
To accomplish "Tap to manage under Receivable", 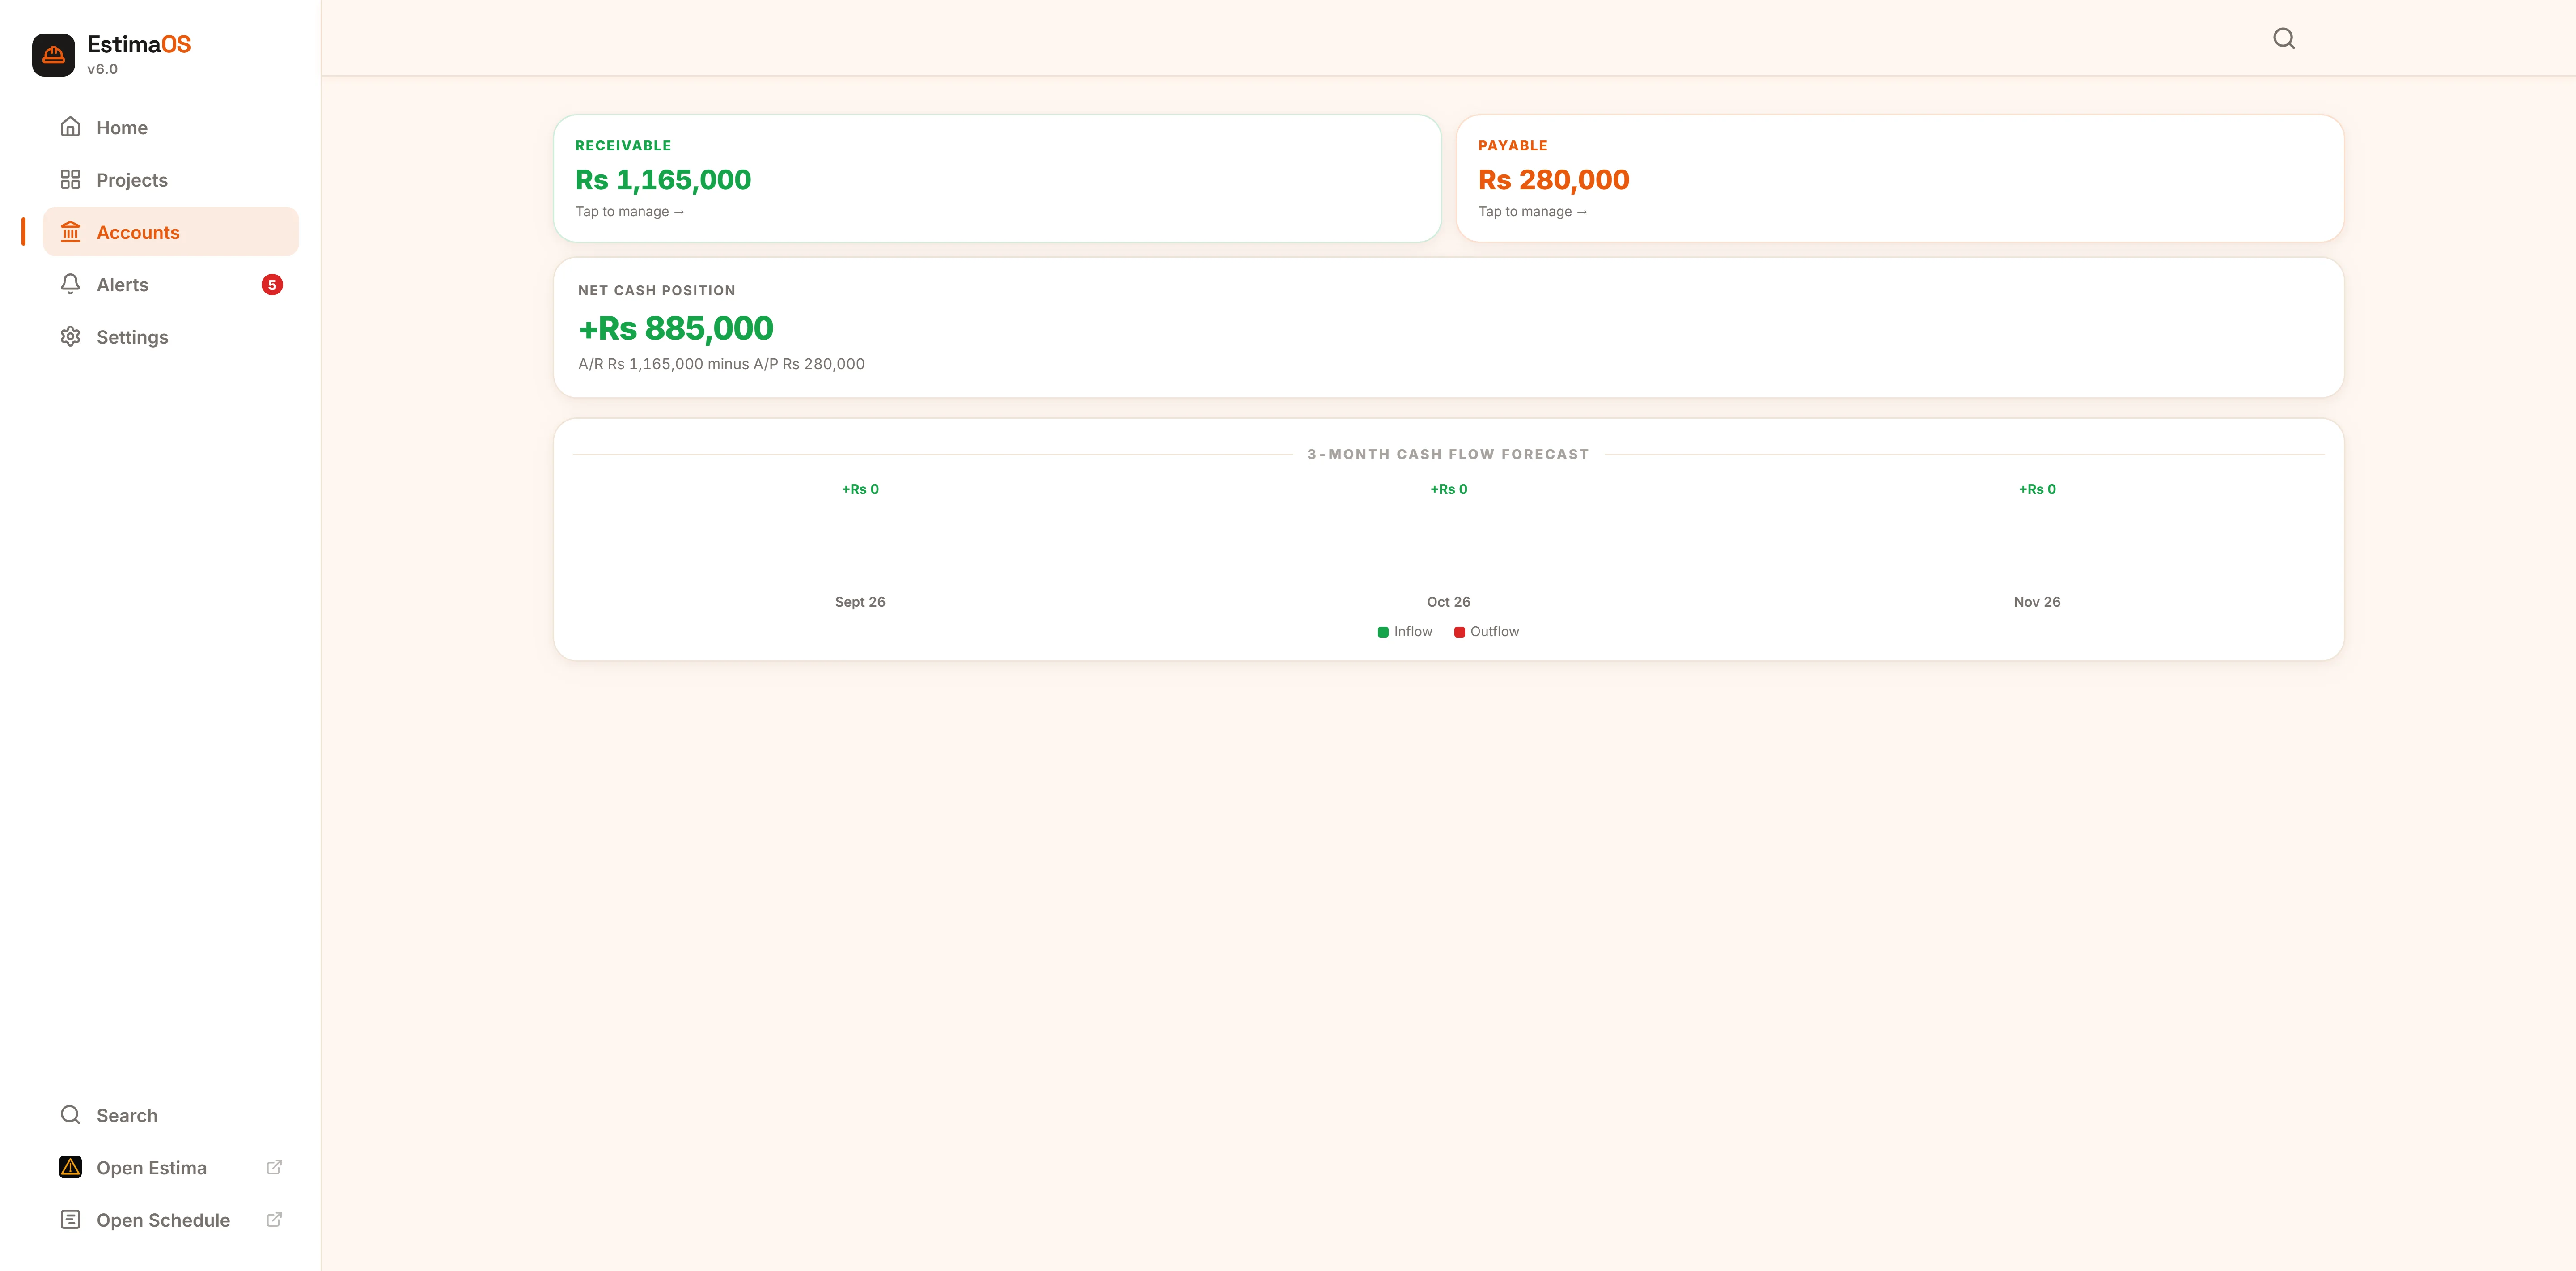I will point(630,212).
